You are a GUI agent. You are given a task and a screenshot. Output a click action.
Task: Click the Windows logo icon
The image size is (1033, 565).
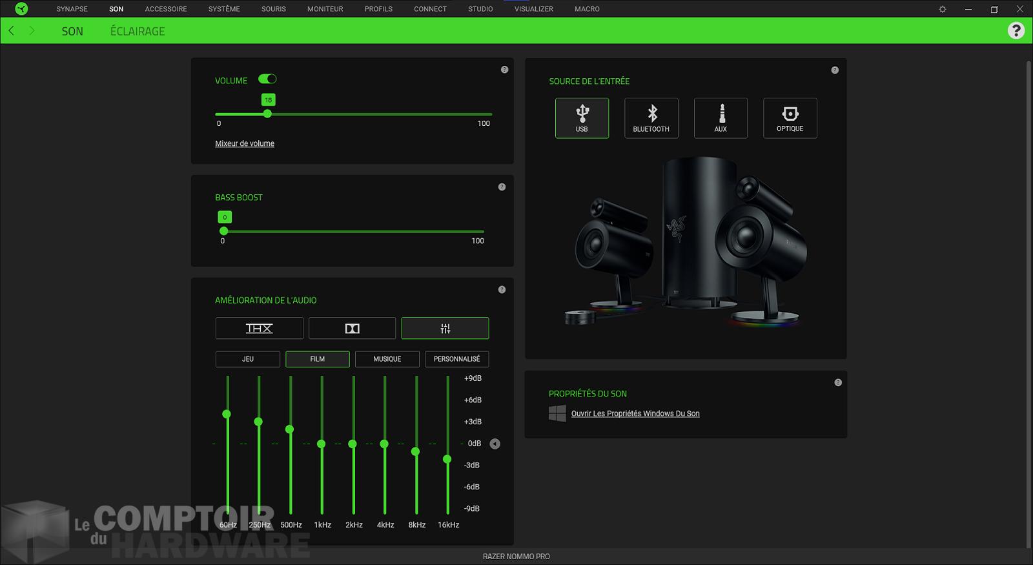[557, 413]
